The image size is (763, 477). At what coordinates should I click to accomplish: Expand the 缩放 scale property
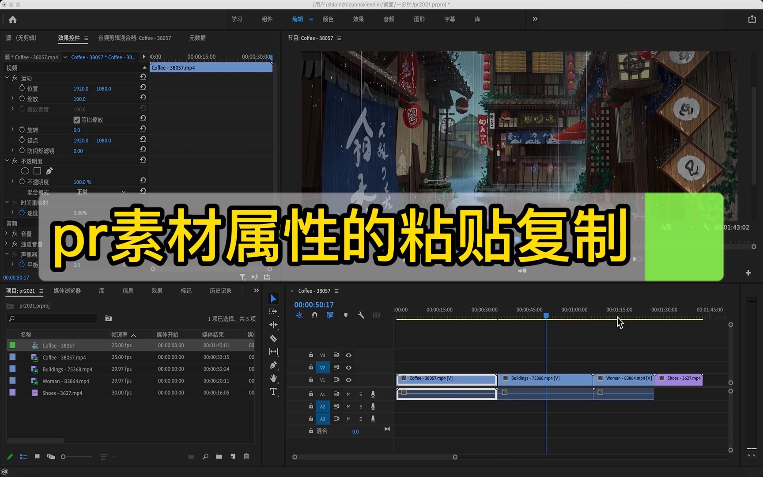[x=12, y=98]
